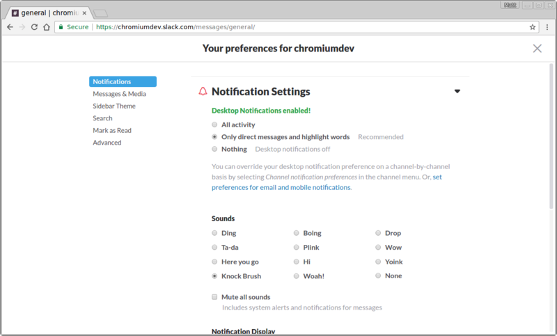This screenshot has width=557, height=336.
Task: Select Nothing to turn off desktop notifications
Action: tap(214, 149)
